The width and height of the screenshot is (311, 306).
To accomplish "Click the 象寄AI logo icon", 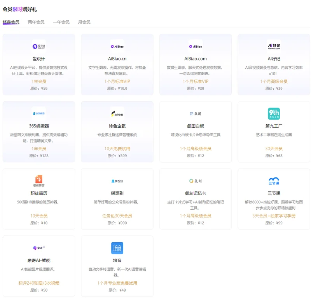I will [38, 248].
